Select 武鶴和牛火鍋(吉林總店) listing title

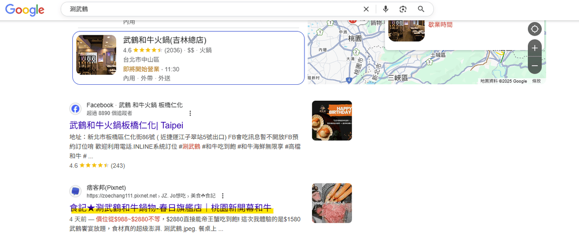pos(165,40)
